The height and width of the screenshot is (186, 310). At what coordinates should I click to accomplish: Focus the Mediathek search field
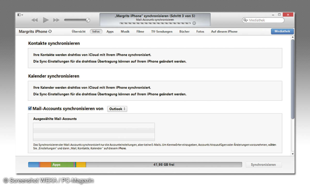coord(263,20)
